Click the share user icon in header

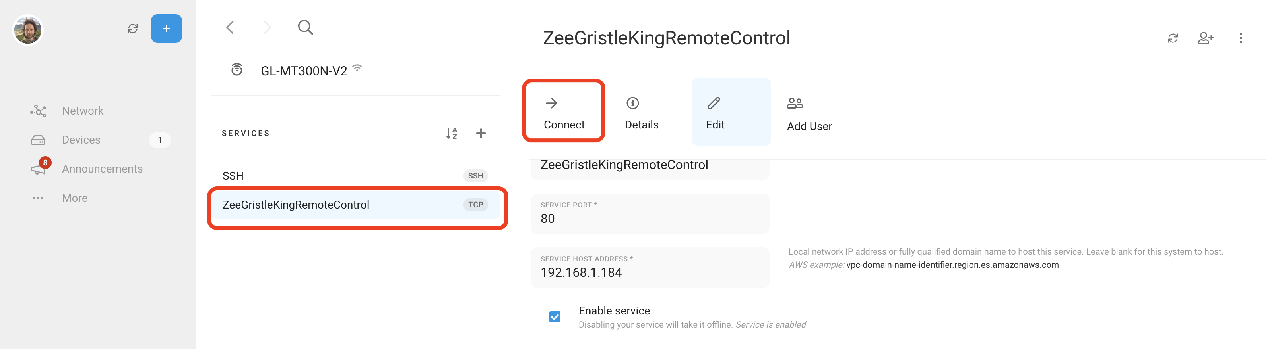[x=1205, y=38]
